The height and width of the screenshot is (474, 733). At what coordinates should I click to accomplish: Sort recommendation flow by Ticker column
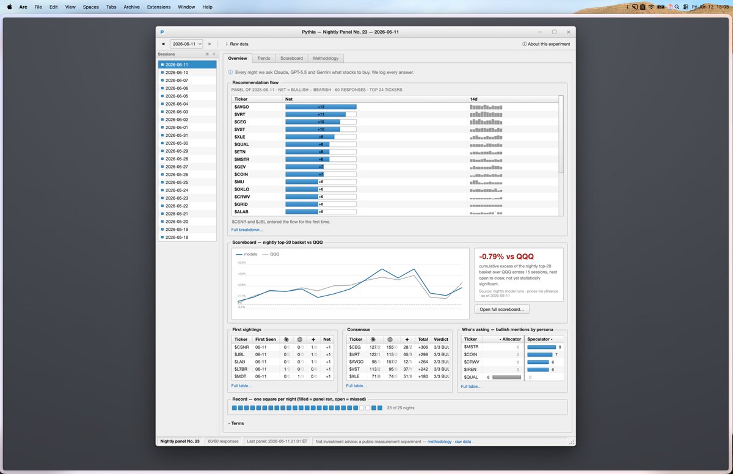(257, 99)
